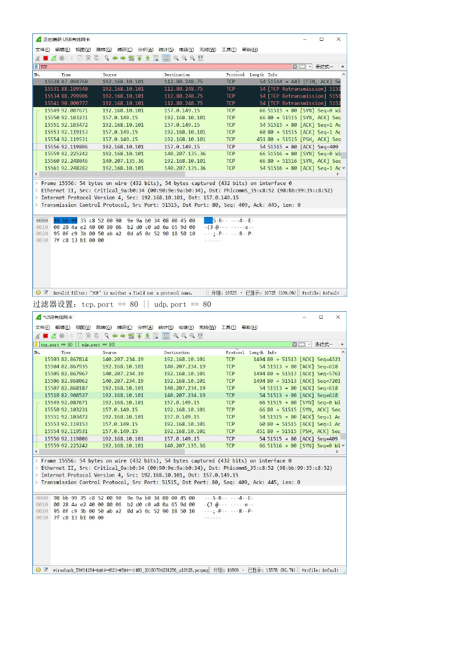Go back one packet in 正在捕获 window
The image size is (460, 651).
pos(115,58)
